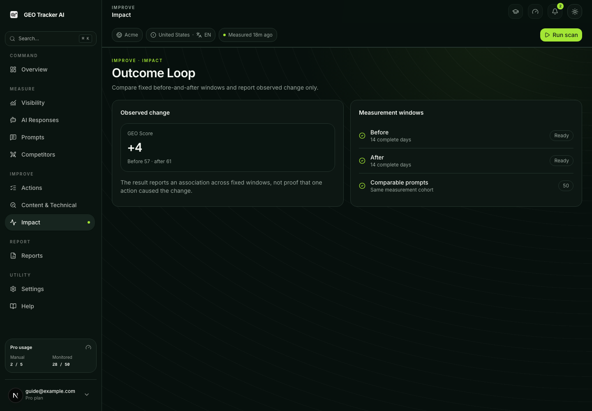Click the notification count badge
The width and height of the screenshot is (592, 411).
(560, 6)
